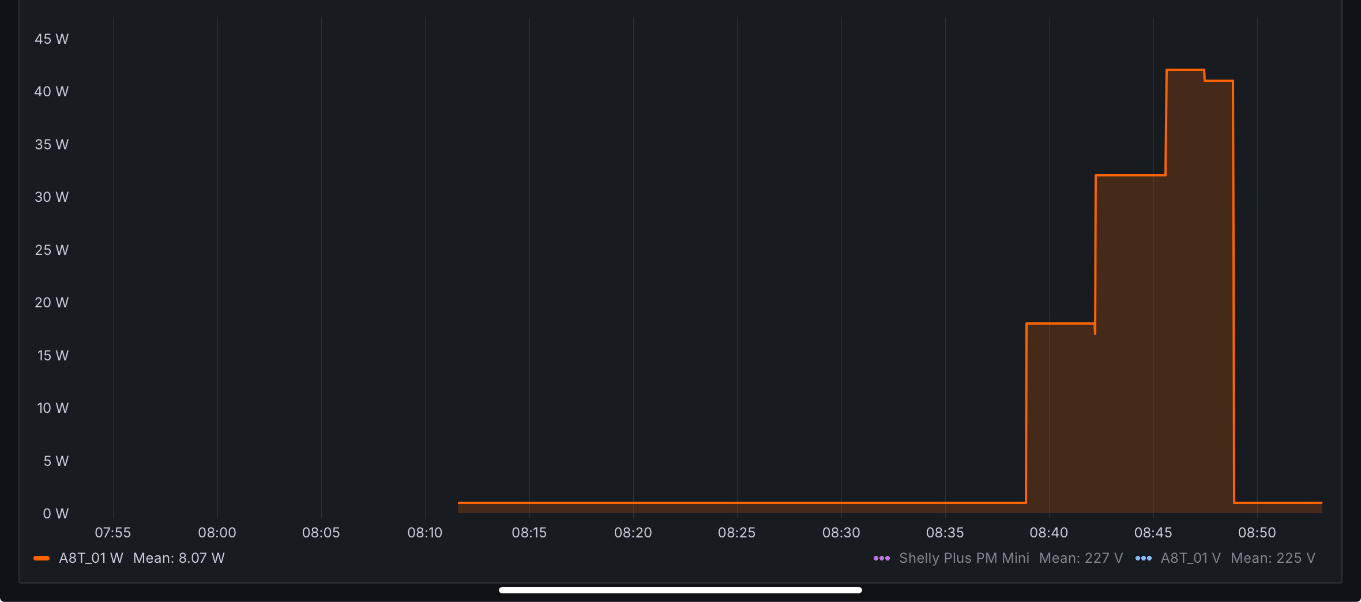Toggle the A8T_01 W series in the legend

(91, 558)
